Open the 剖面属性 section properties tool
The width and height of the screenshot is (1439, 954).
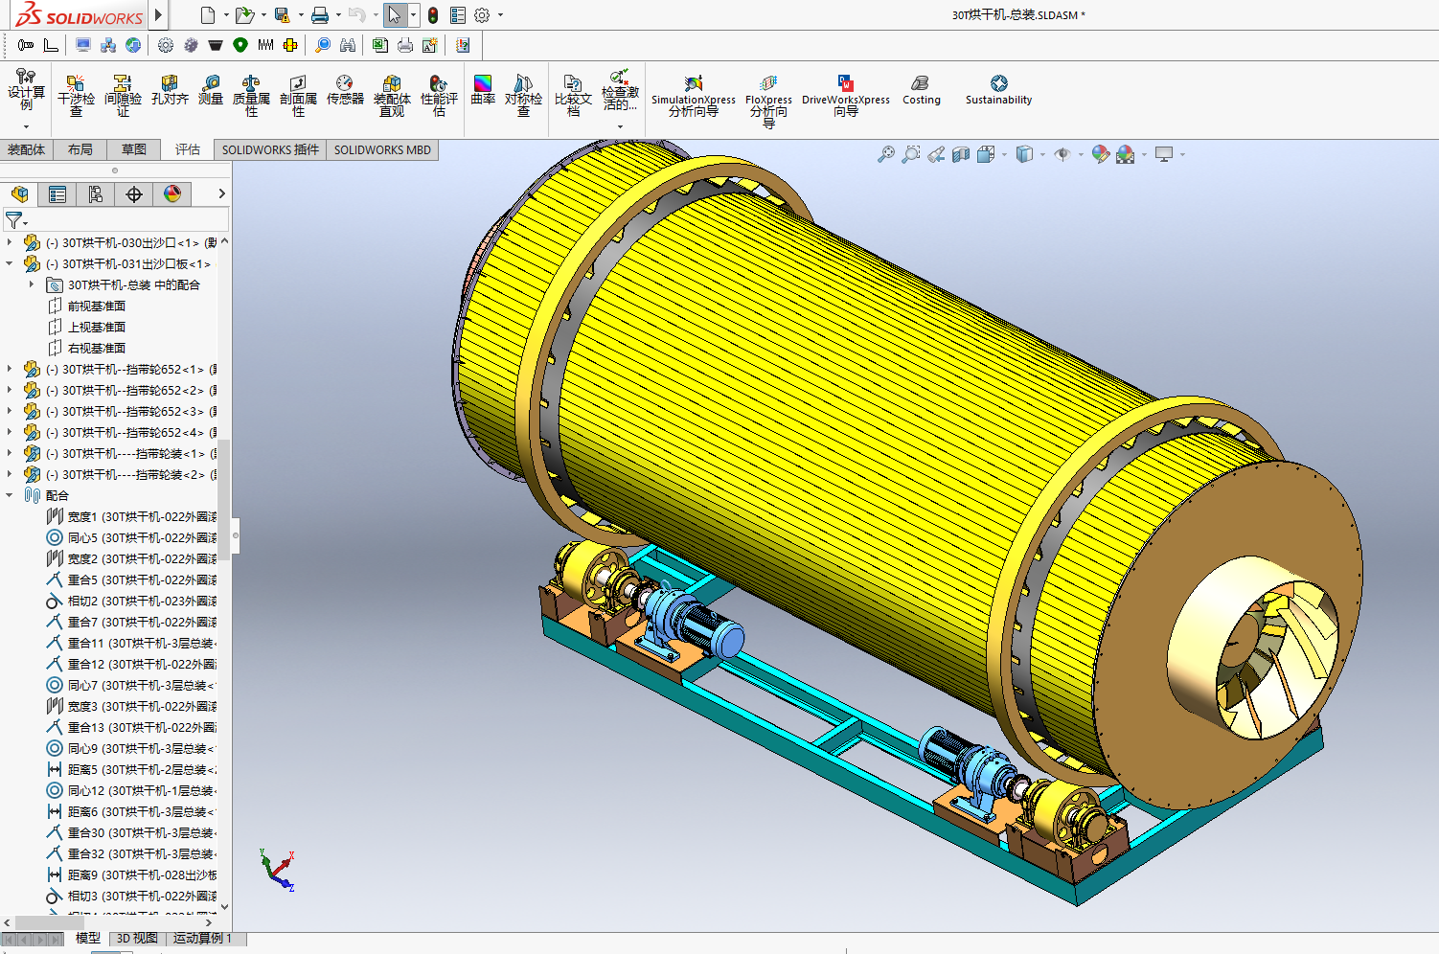298,96
